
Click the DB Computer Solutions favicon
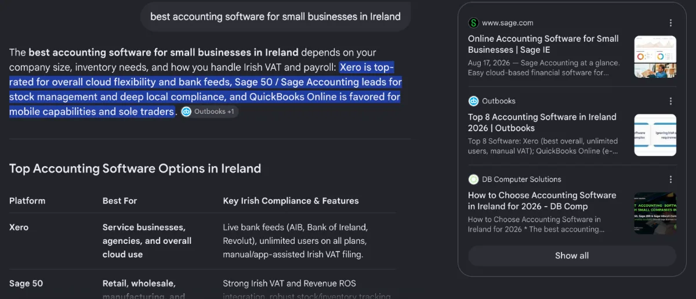[x=473, y=179]
